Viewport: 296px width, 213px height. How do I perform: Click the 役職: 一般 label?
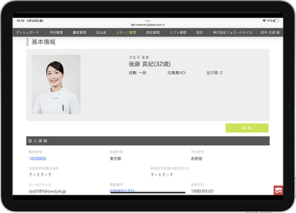137,73
